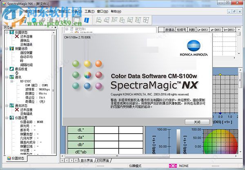The height and width of the screenshot is (170, 245).
Task: Click the '波特率 : 9600bps' tree row
Action: (x=37, y=89)
